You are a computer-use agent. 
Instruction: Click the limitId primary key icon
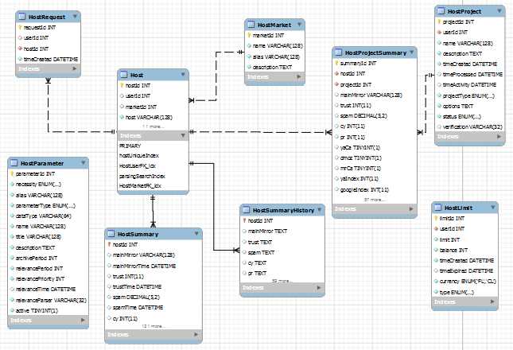click(436, 218)
